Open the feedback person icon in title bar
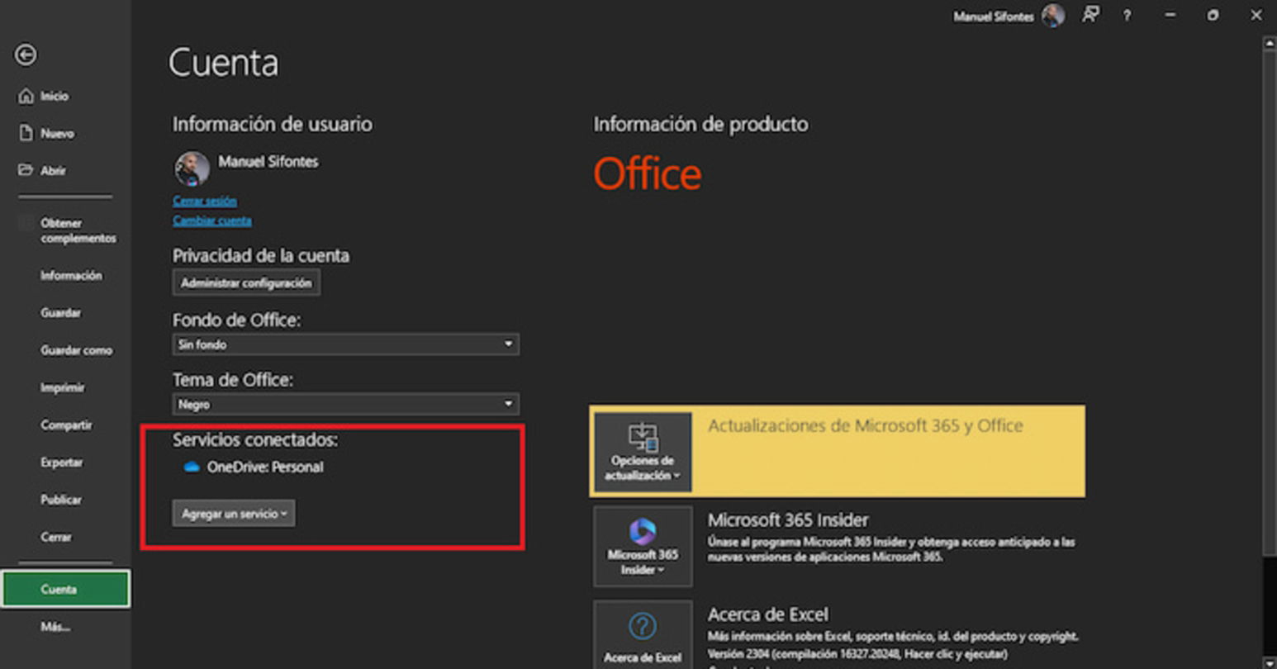This screenshot has height=669, width=1277. [x=1091, y=15]
